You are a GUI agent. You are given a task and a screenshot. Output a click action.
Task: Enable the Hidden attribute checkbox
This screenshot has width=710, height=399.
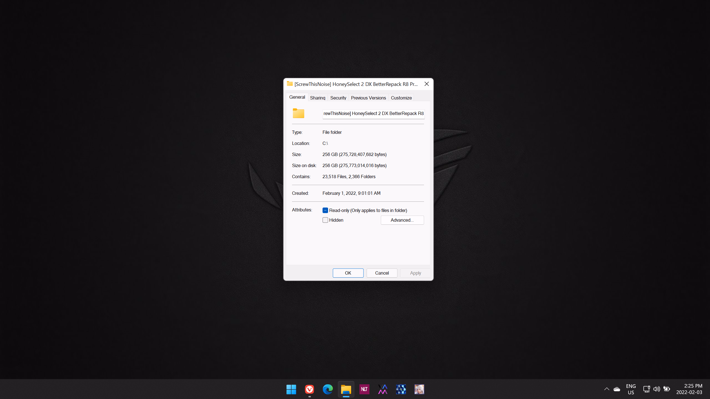pyautogui.click(x=325, y=220)
